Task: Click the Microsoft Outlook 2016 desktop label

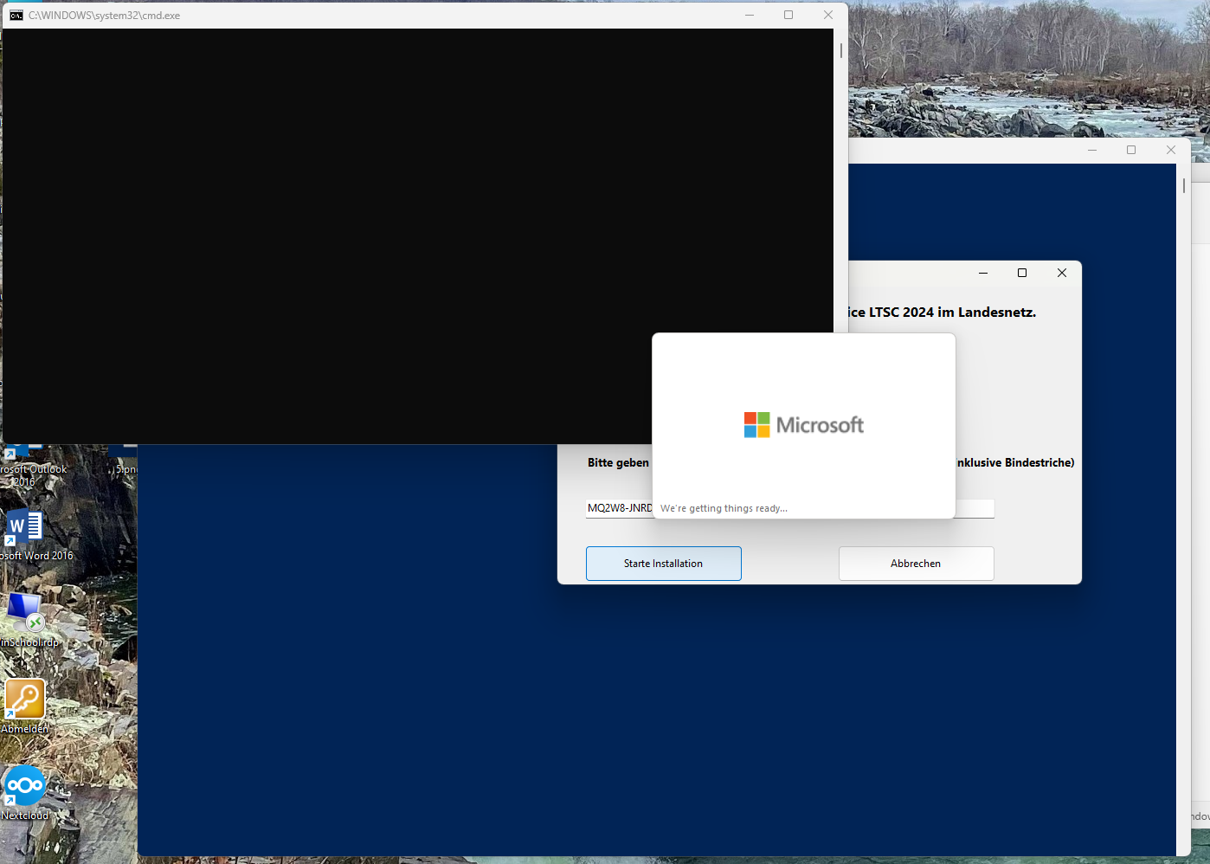Action: (33, 475)
